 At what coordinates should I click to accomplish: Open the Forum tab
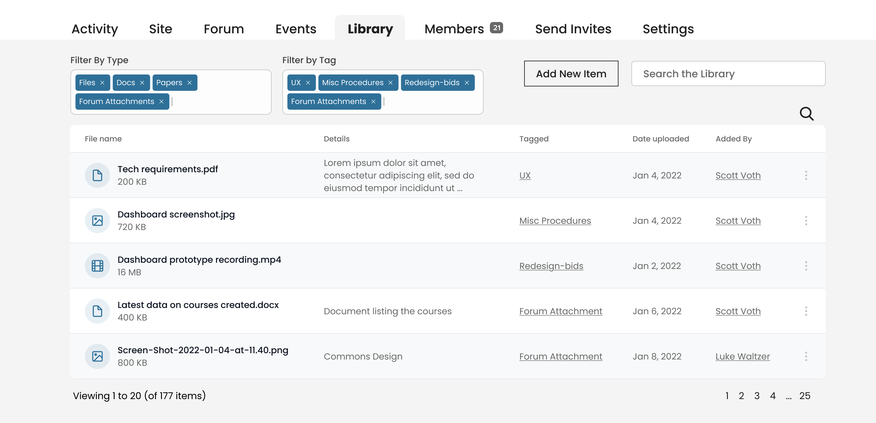224,29
